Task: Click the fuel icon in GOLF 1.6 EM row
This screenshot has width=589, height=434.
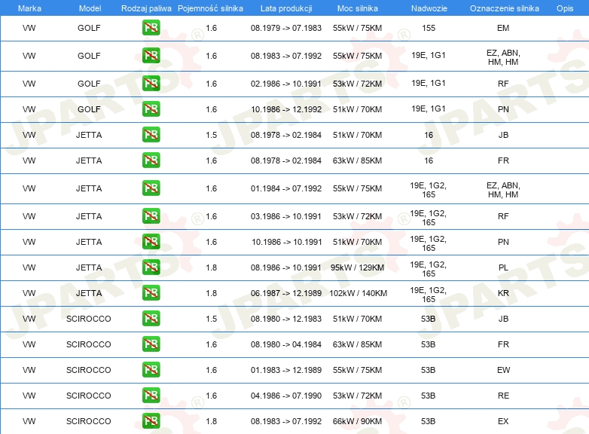Action: pos(151,28)
